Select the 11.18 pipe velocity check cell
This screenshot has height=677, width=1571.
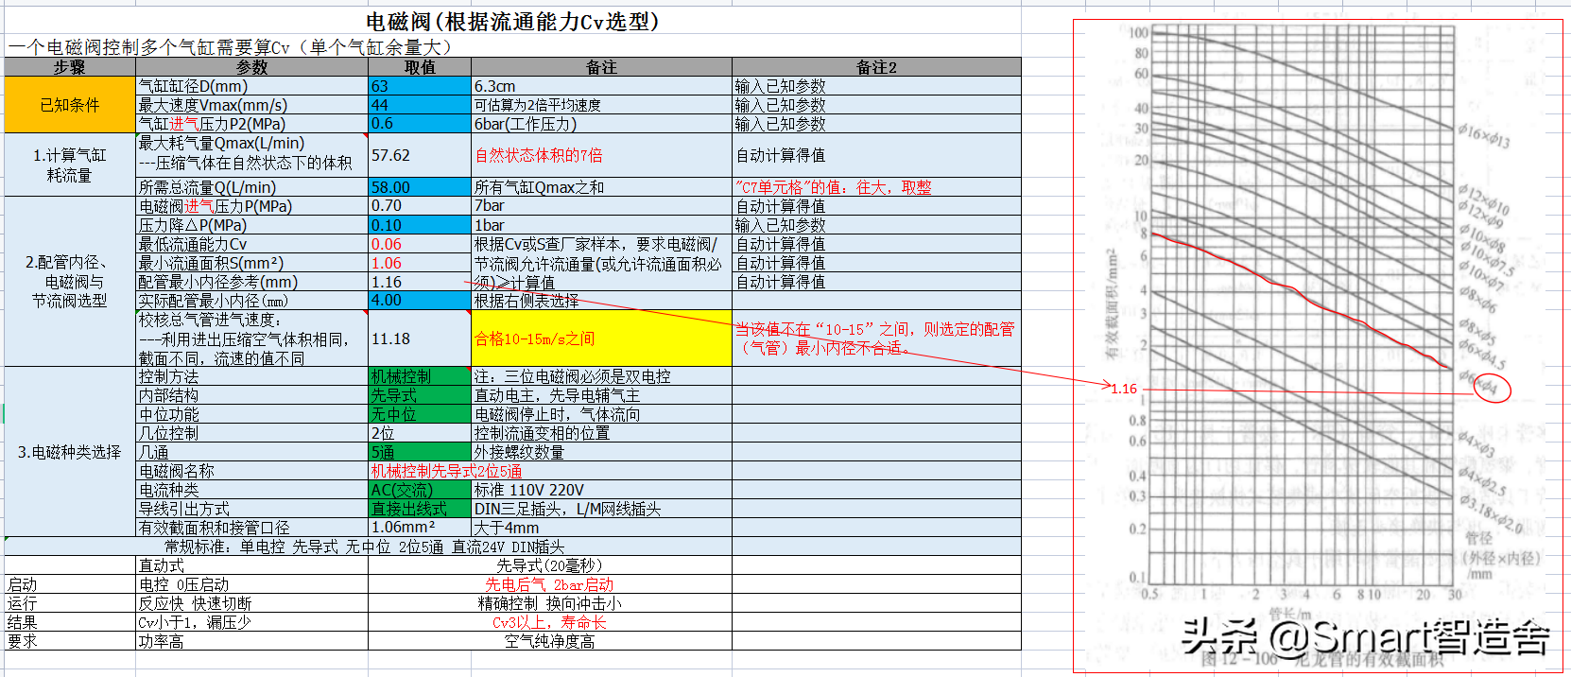[419, 338]
